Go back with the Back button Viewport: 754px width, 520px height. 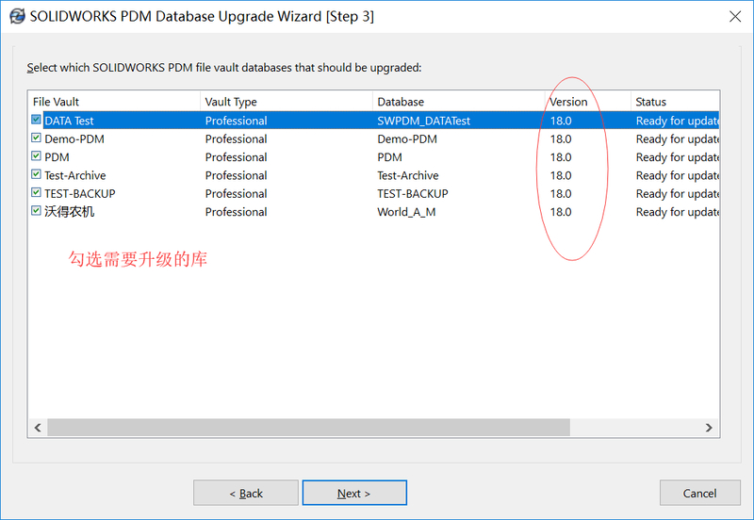[x=246, y=493]
